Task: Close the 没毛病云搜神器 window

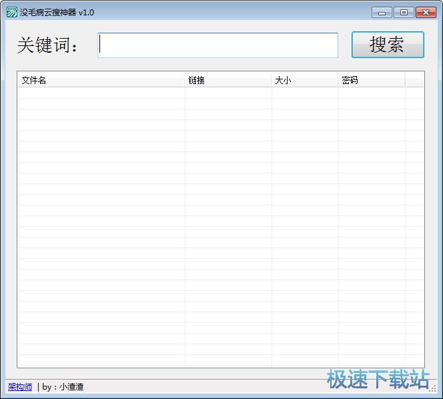Action: tap(425, 12)
